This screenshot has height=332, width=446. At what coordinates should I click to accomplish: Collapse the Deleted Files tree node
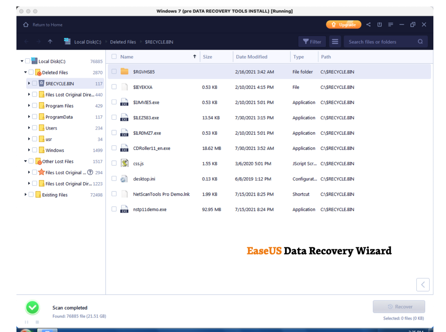click(26, 72)
